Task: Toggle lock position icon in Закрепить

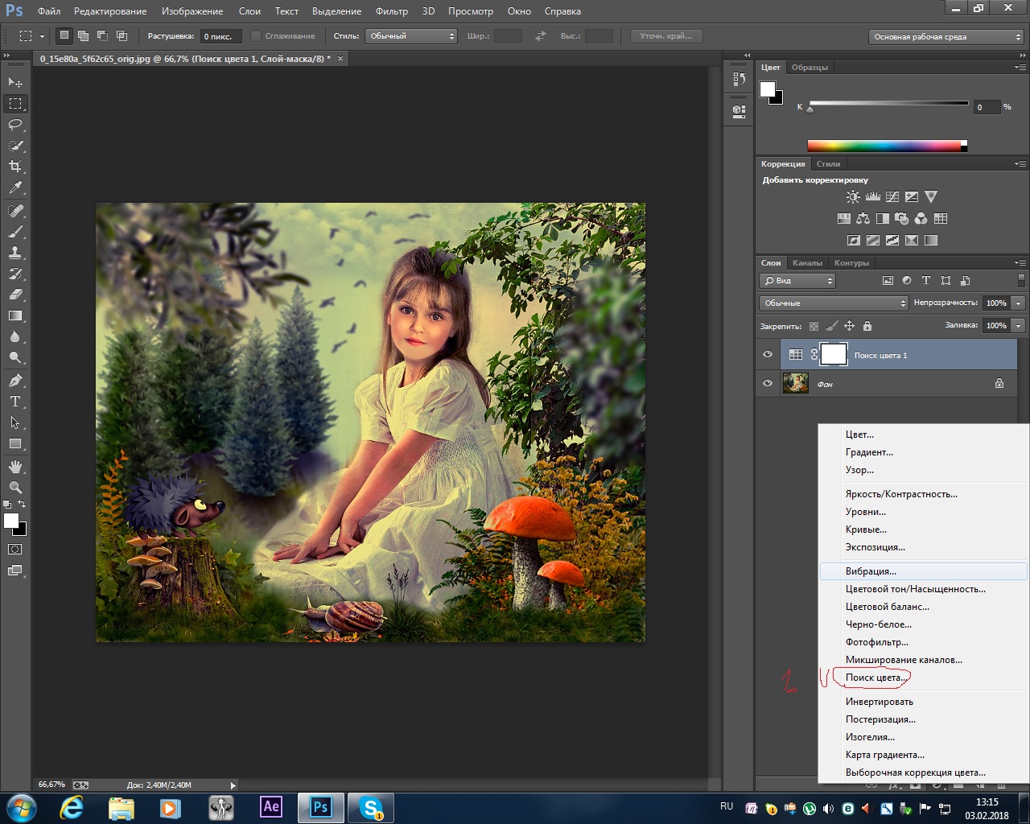Action: point(849,326)
